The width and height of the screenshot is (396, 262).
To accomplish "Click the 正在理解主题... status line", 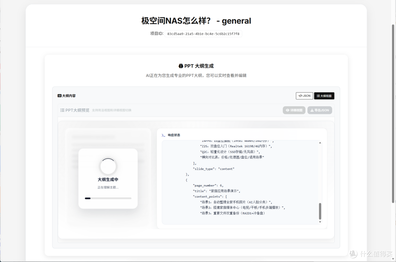I will [x=108, y=188].
